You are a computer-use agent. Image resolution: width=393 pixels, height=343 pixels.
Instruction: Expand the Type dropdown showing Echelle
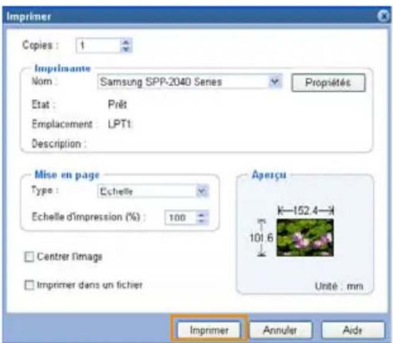tap(202, 191)
